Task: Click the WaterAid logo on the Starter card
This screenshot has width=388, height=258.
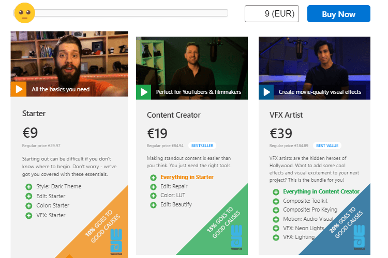Action: [x=116, y=242]
